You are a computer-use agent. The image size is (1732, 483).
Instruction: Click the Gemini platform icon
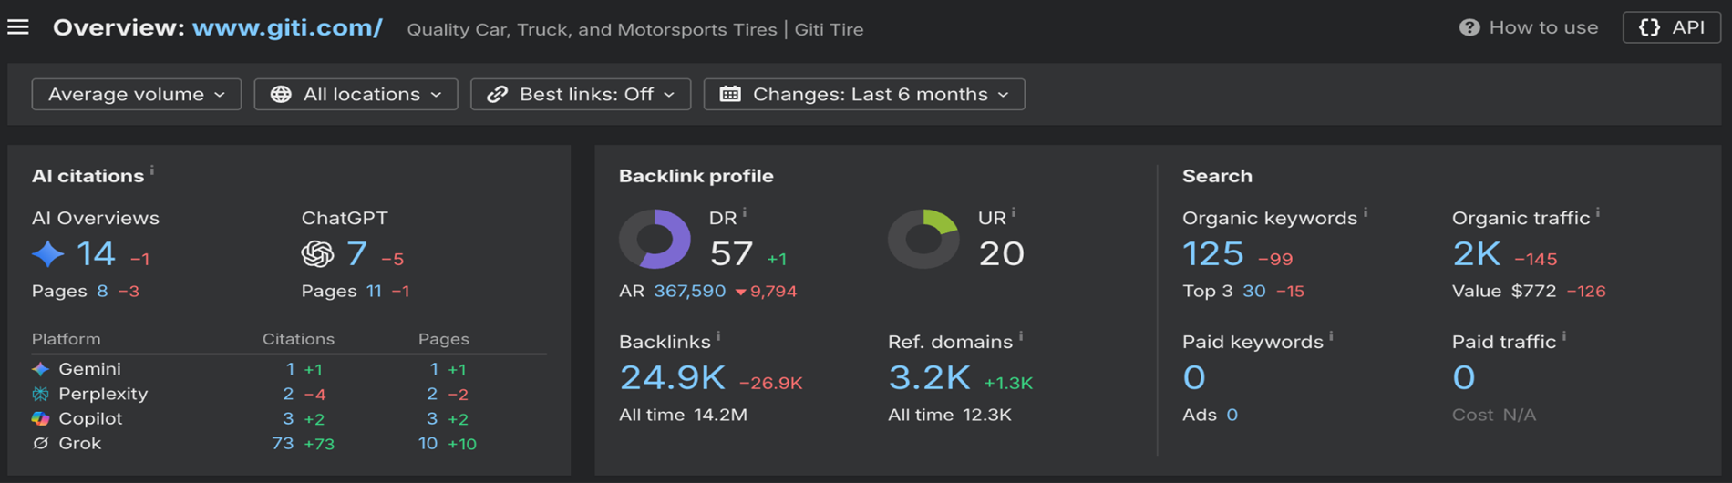pyautogui.click(x=40, y=369)
